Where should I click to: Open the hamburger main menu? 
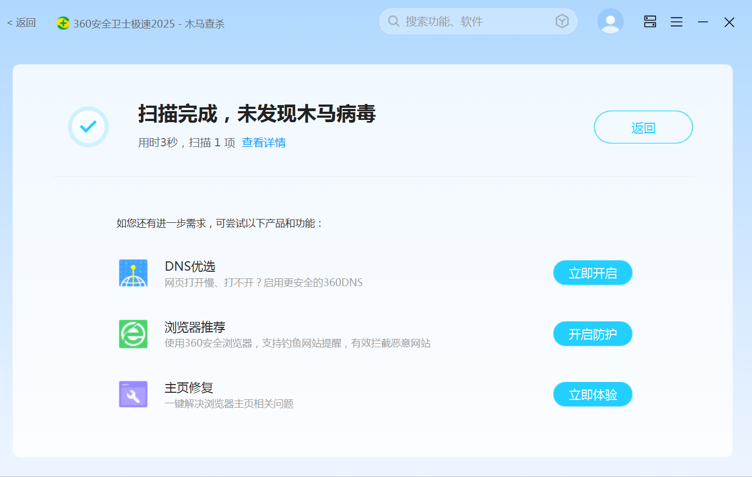(677, 22)
